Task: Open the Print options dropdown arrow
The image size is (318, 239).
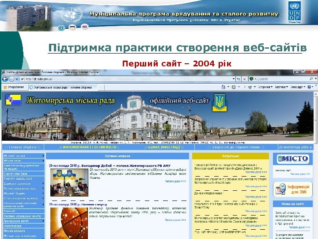Action: click(255, 87)
